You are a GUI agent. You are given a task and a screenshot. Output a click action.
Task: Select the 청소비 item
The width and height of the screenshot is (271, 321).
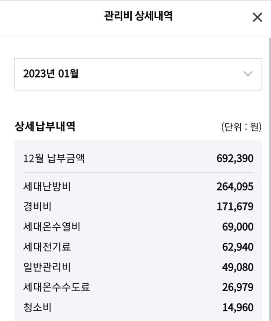coord(37,308)
